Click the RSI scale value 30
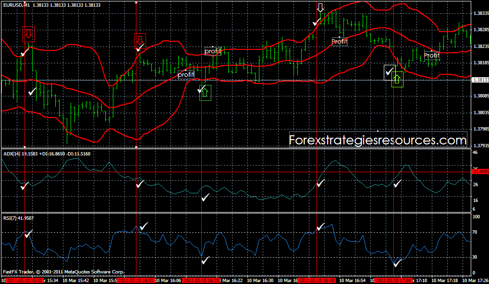This screenshot has width=489, height=284. pos(475,257)
